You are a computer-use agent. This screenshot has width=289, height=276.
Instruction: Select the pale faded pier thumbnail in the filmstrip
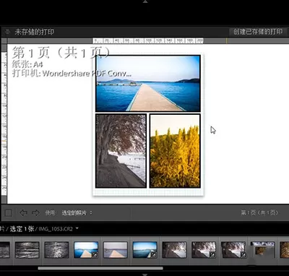tap(116, 250)
